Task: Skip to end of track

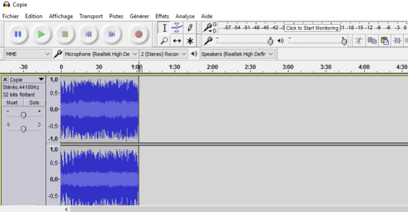Action: pos(112,34)
